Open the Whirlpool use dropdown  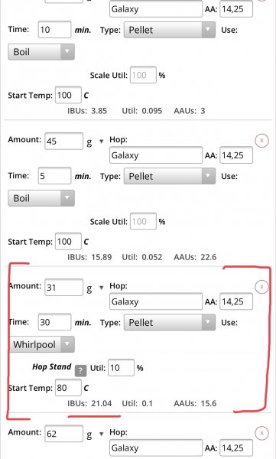pos(41,344)
